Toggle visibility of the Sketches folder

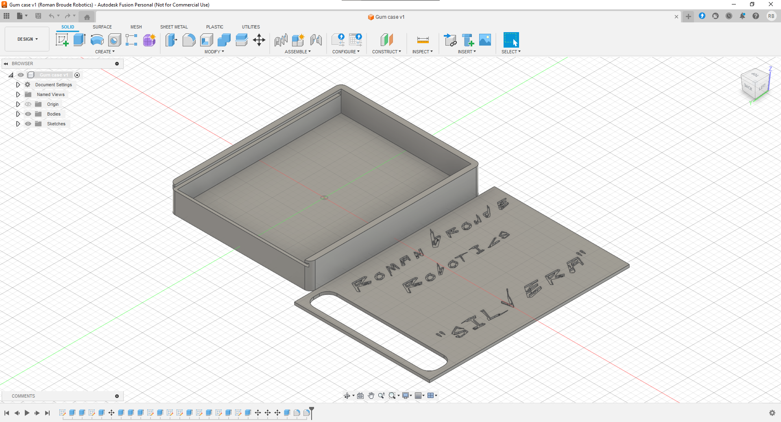click(x=28, y=124)
